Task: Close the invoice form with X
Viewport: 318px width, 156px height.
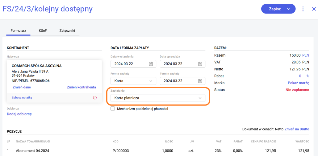Action: click(314, 9)
